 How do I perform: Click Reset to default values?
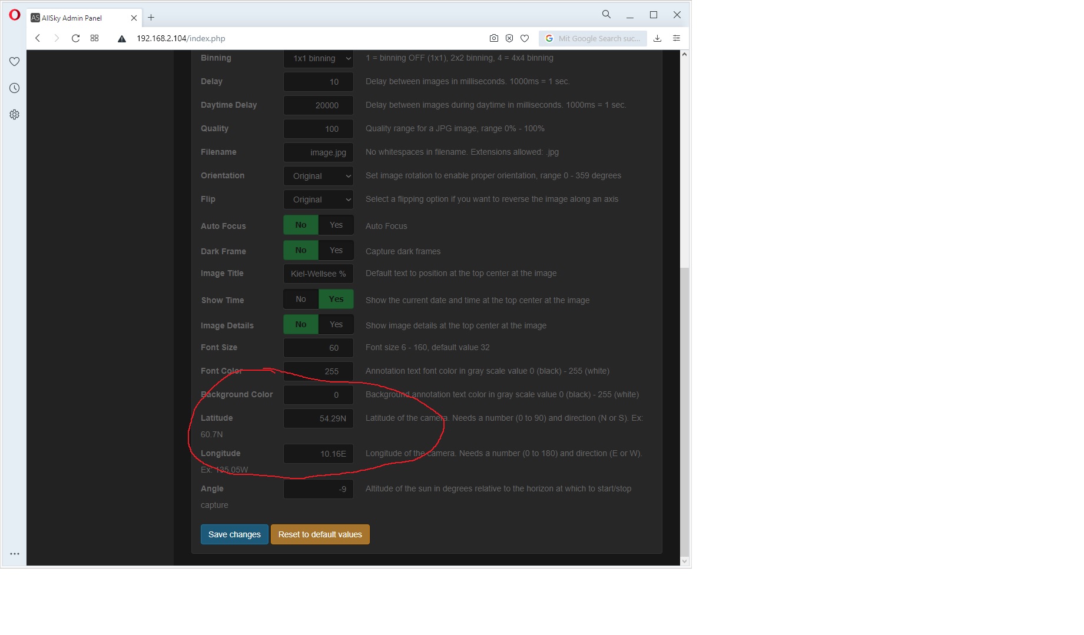point(320,534)
